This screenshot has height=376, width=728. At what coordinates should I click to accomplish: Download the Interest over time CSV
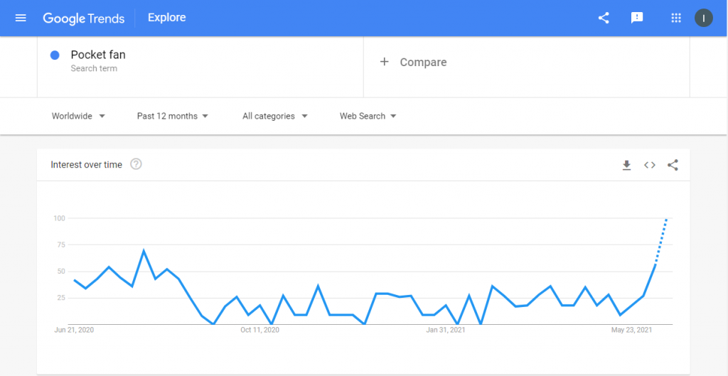tap(627, 165)
